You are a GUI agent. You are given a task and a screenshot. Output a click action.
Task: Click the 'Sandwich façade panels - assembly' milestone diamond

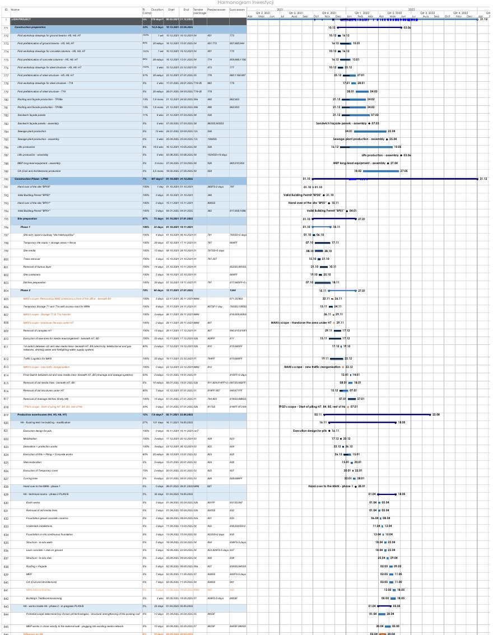(x=369, y=123)
